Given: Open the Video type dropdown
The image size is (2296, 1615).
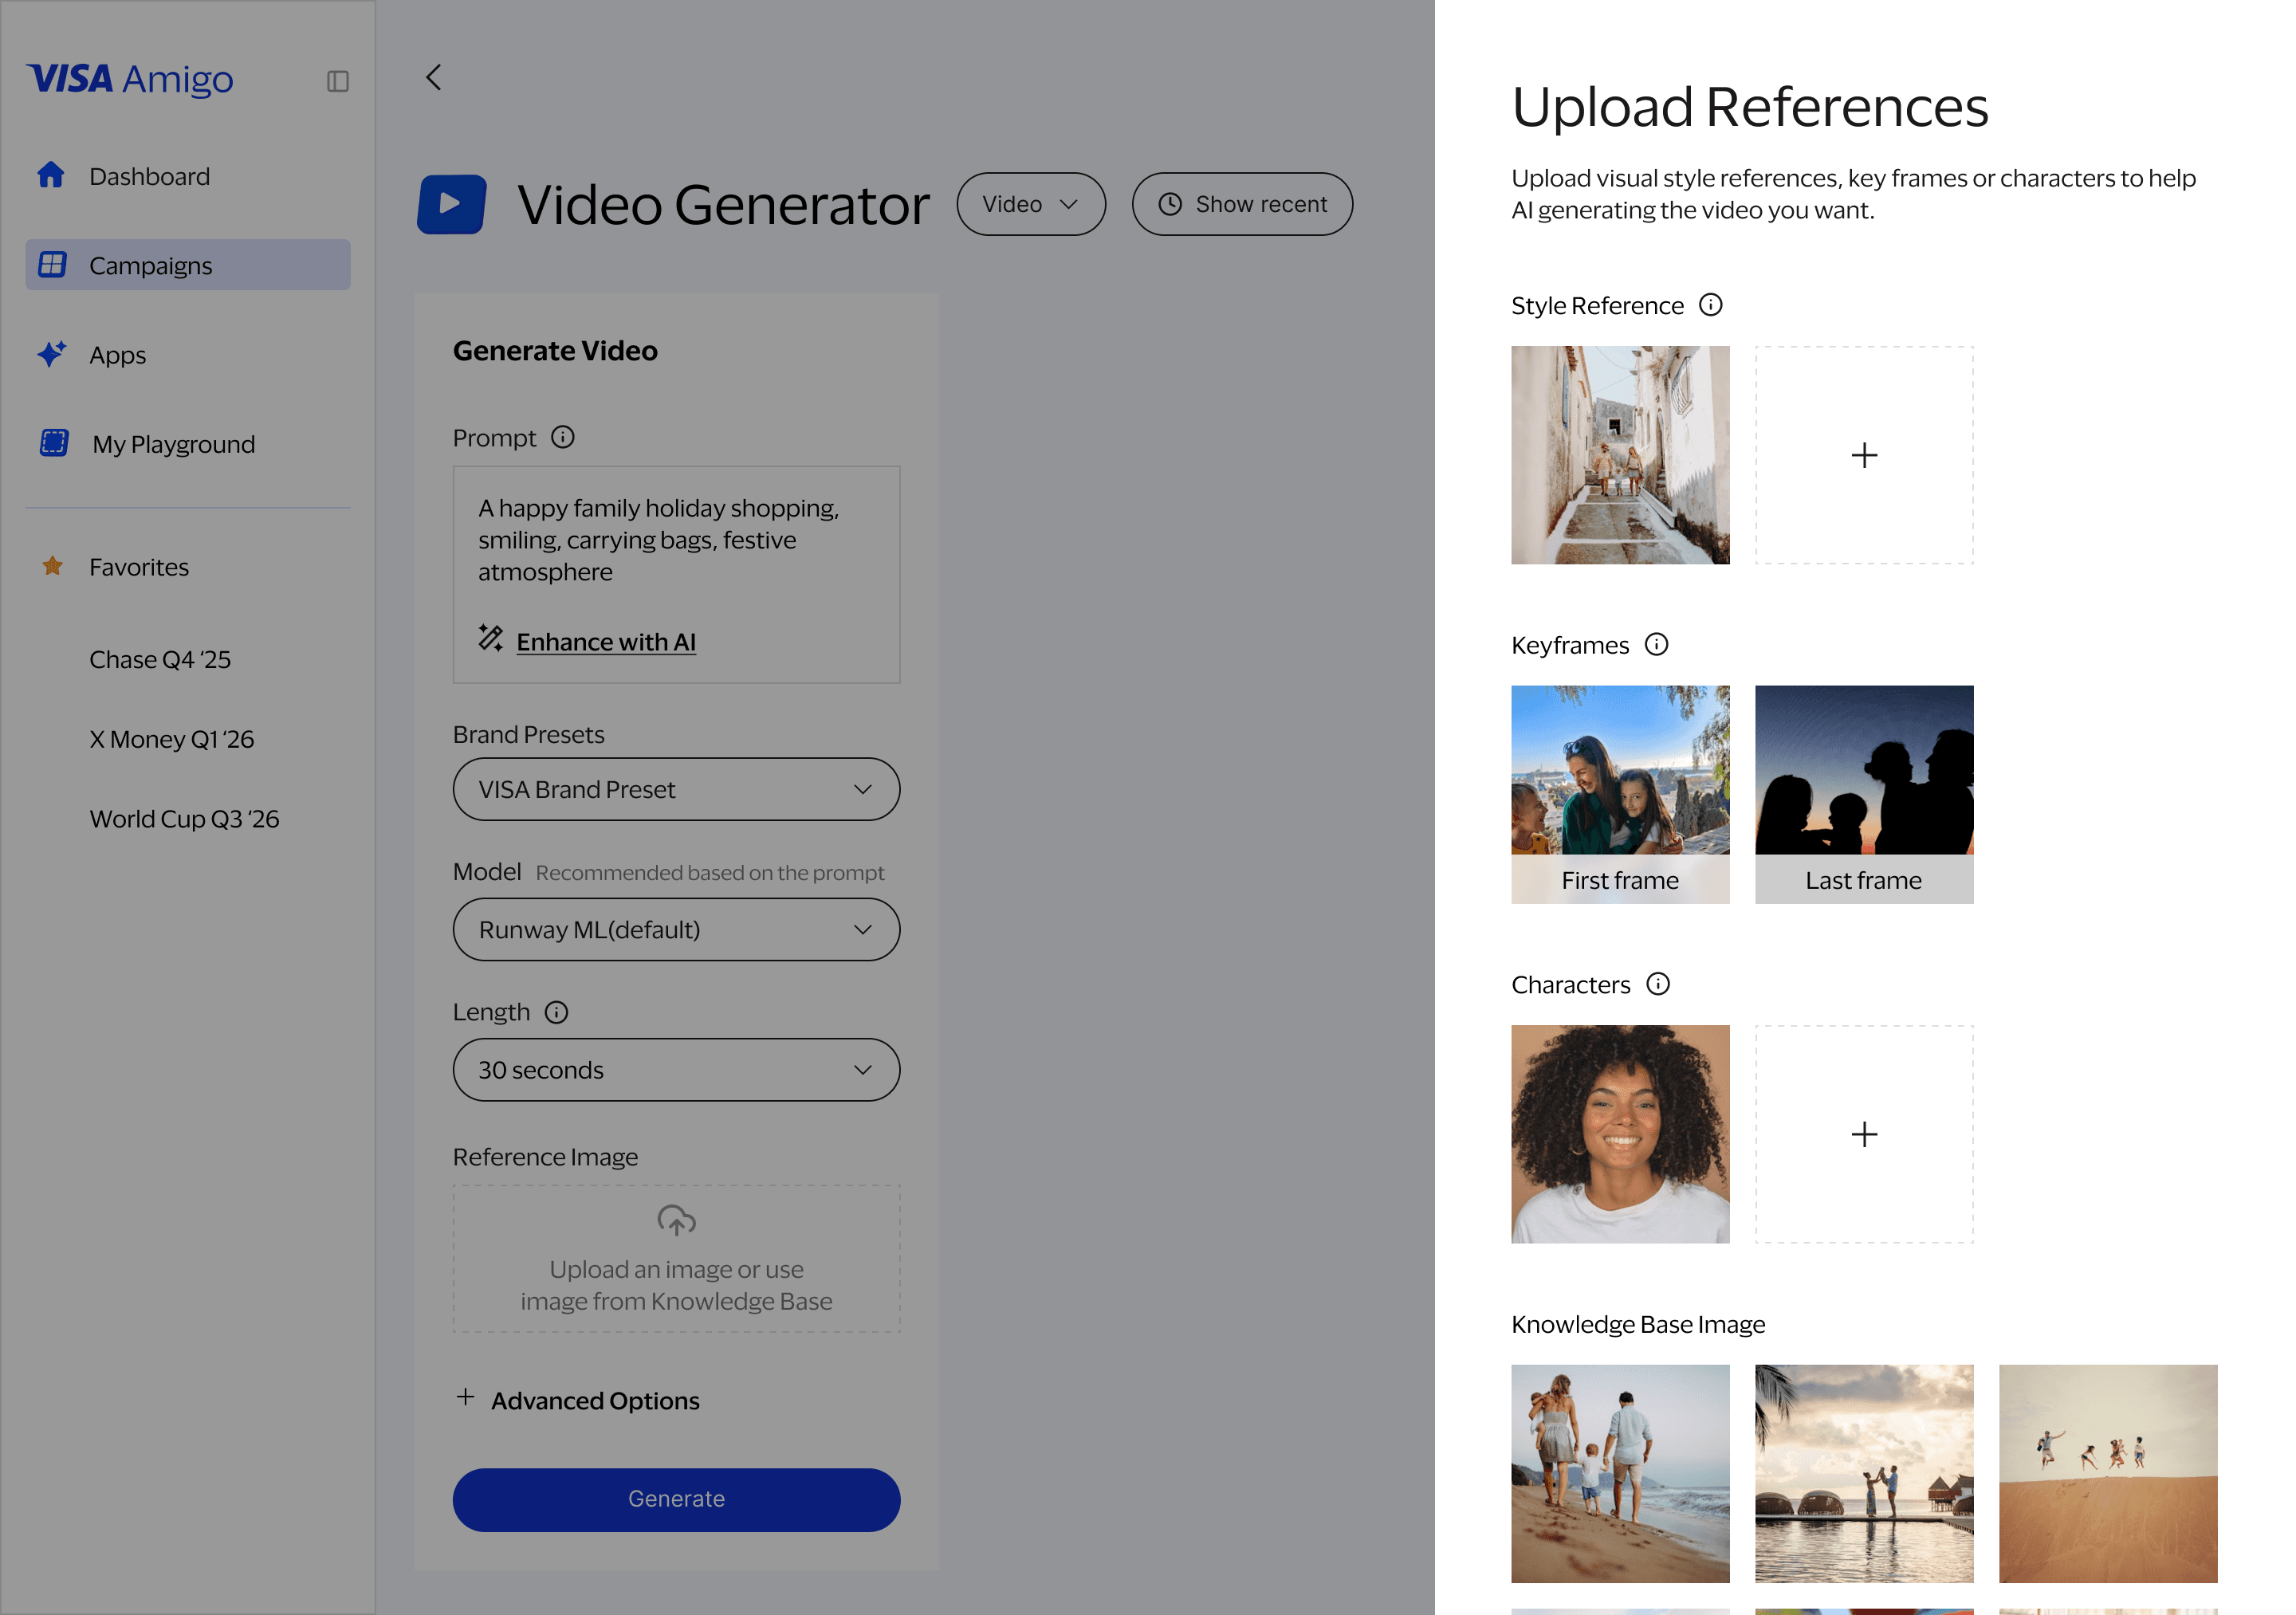Looking at the screenshot, I should point(1030,204).
